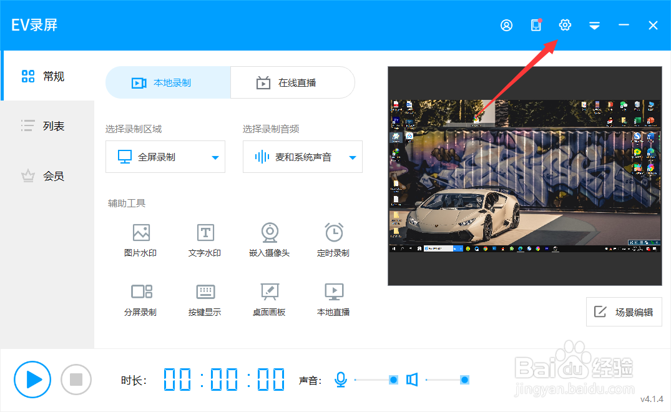The width and height of the screenshot is (671, 412).
Task: Close the EV录屏 window
Action: (653, 25)
